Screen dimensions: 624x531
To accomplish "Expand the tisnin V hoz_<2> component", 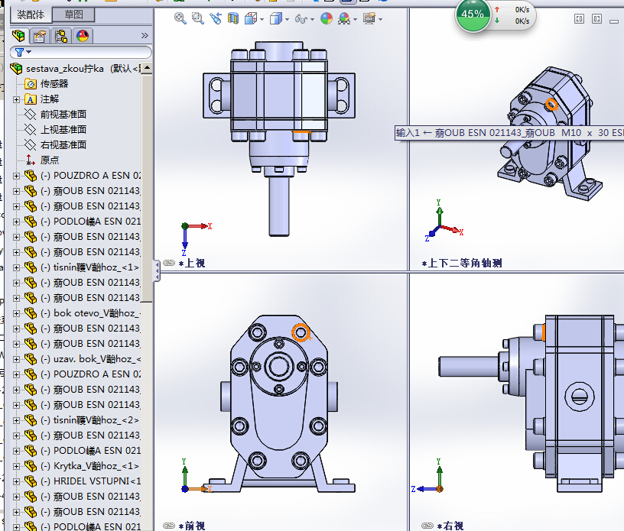I will click(x=16, y=420).
